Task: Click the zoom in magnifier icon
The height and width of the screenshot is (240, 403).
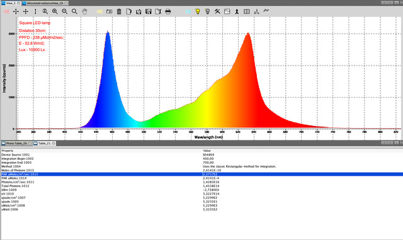Action: [x=55, y=11]
